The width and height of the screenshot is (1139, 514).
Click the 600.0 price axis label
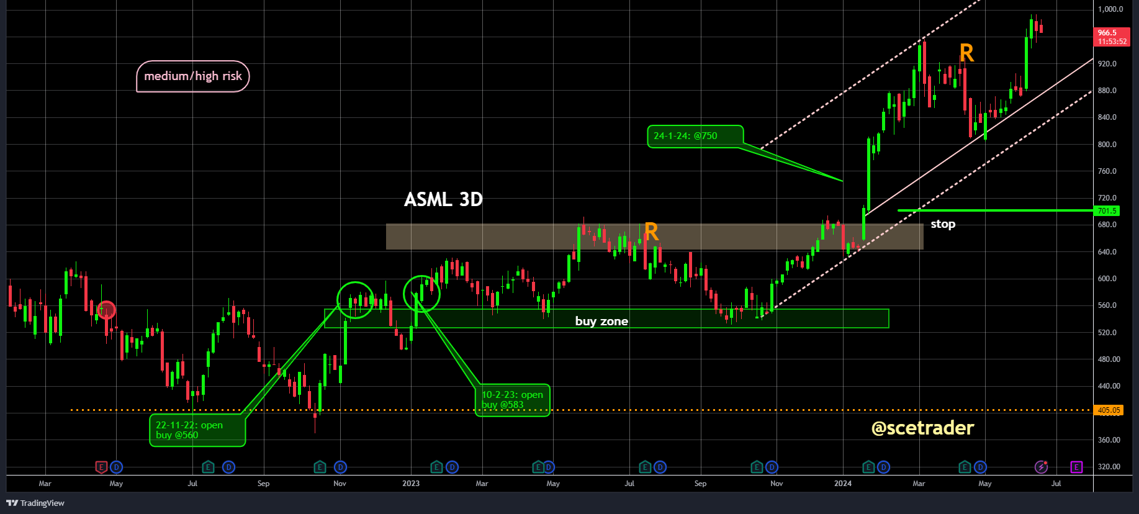[1107, 279]
